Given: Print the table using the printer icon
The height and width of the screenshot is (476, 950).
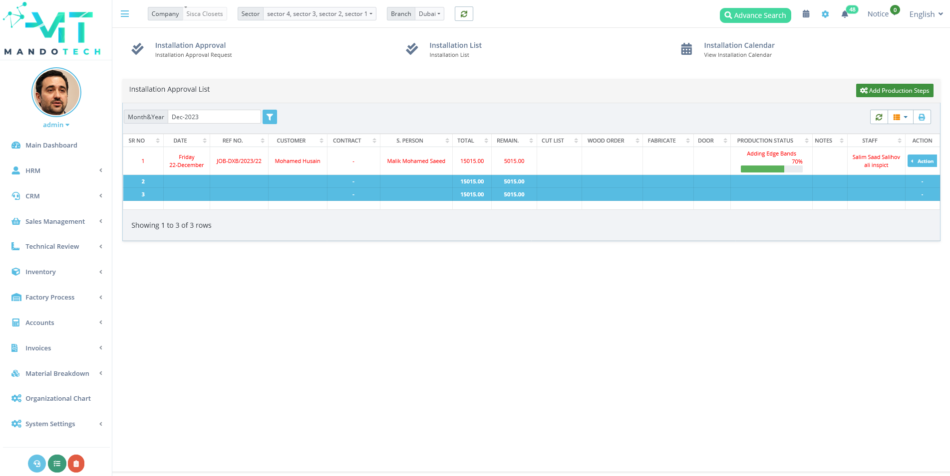Looking at the screenshot, I should click(x=922, y=117).
